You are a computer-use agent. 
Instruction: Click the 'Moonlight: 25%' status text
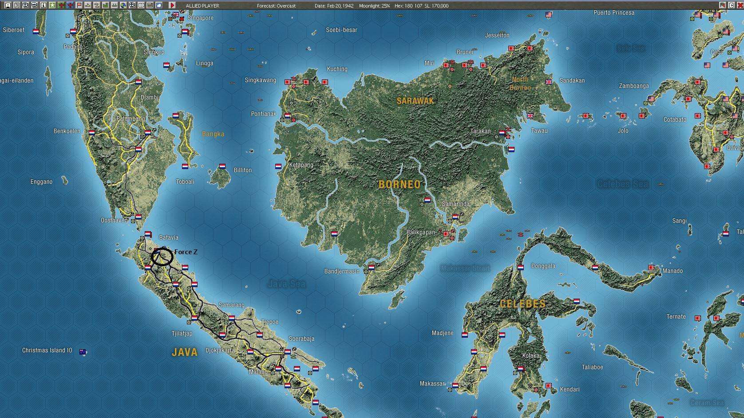click(x=374, y=6)
